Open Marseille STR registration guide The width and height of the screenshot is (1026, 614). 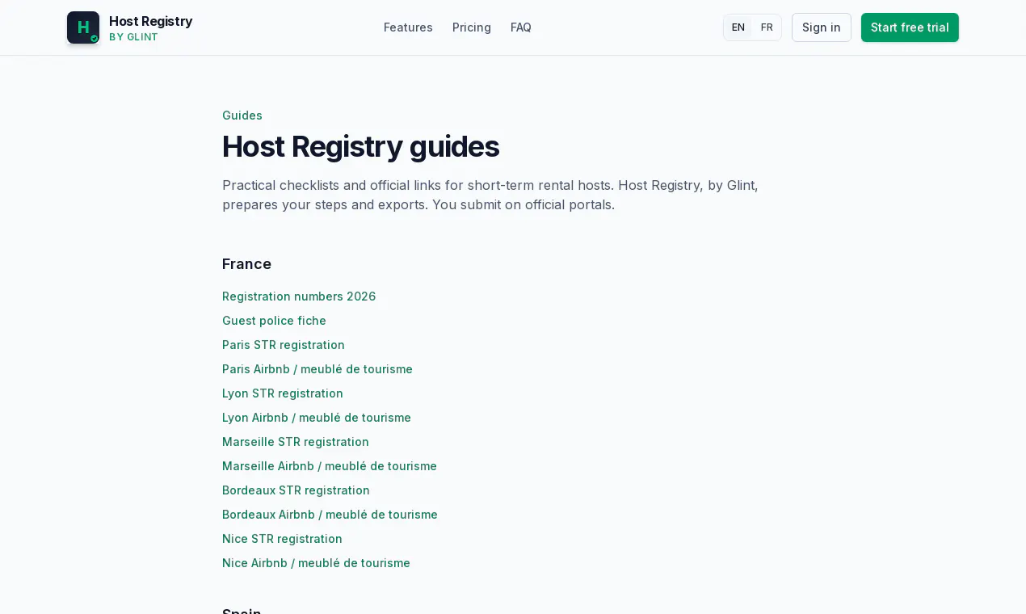pyautogui.click(x=296, y=442)
